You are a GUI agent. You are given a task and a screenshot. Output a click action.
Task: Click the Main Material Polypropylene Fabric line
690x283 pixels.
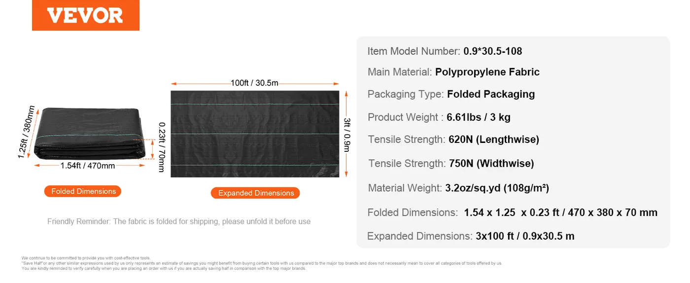[453, 72]
